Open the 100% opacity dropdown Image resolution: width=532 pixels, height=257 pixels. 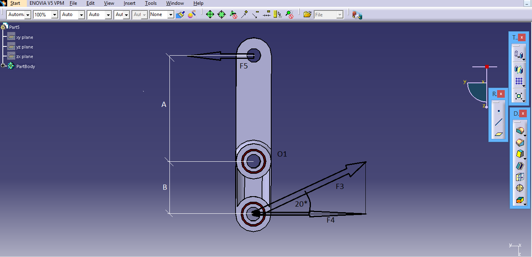click(x=46, y=14)
